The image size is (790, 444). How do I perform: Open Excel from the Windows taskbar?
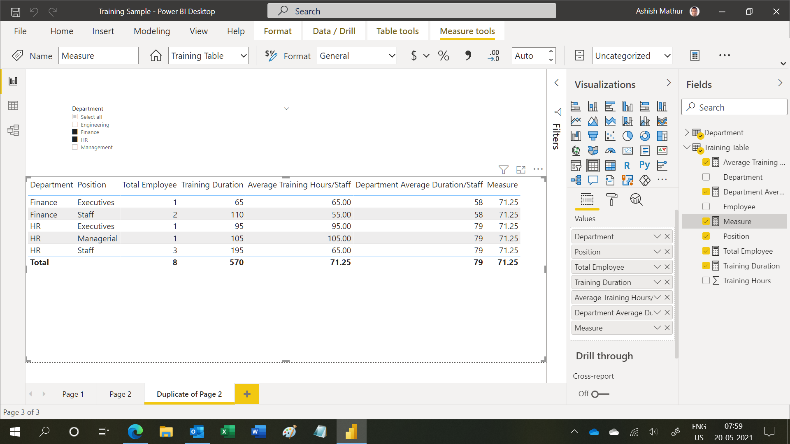[228, 432]
